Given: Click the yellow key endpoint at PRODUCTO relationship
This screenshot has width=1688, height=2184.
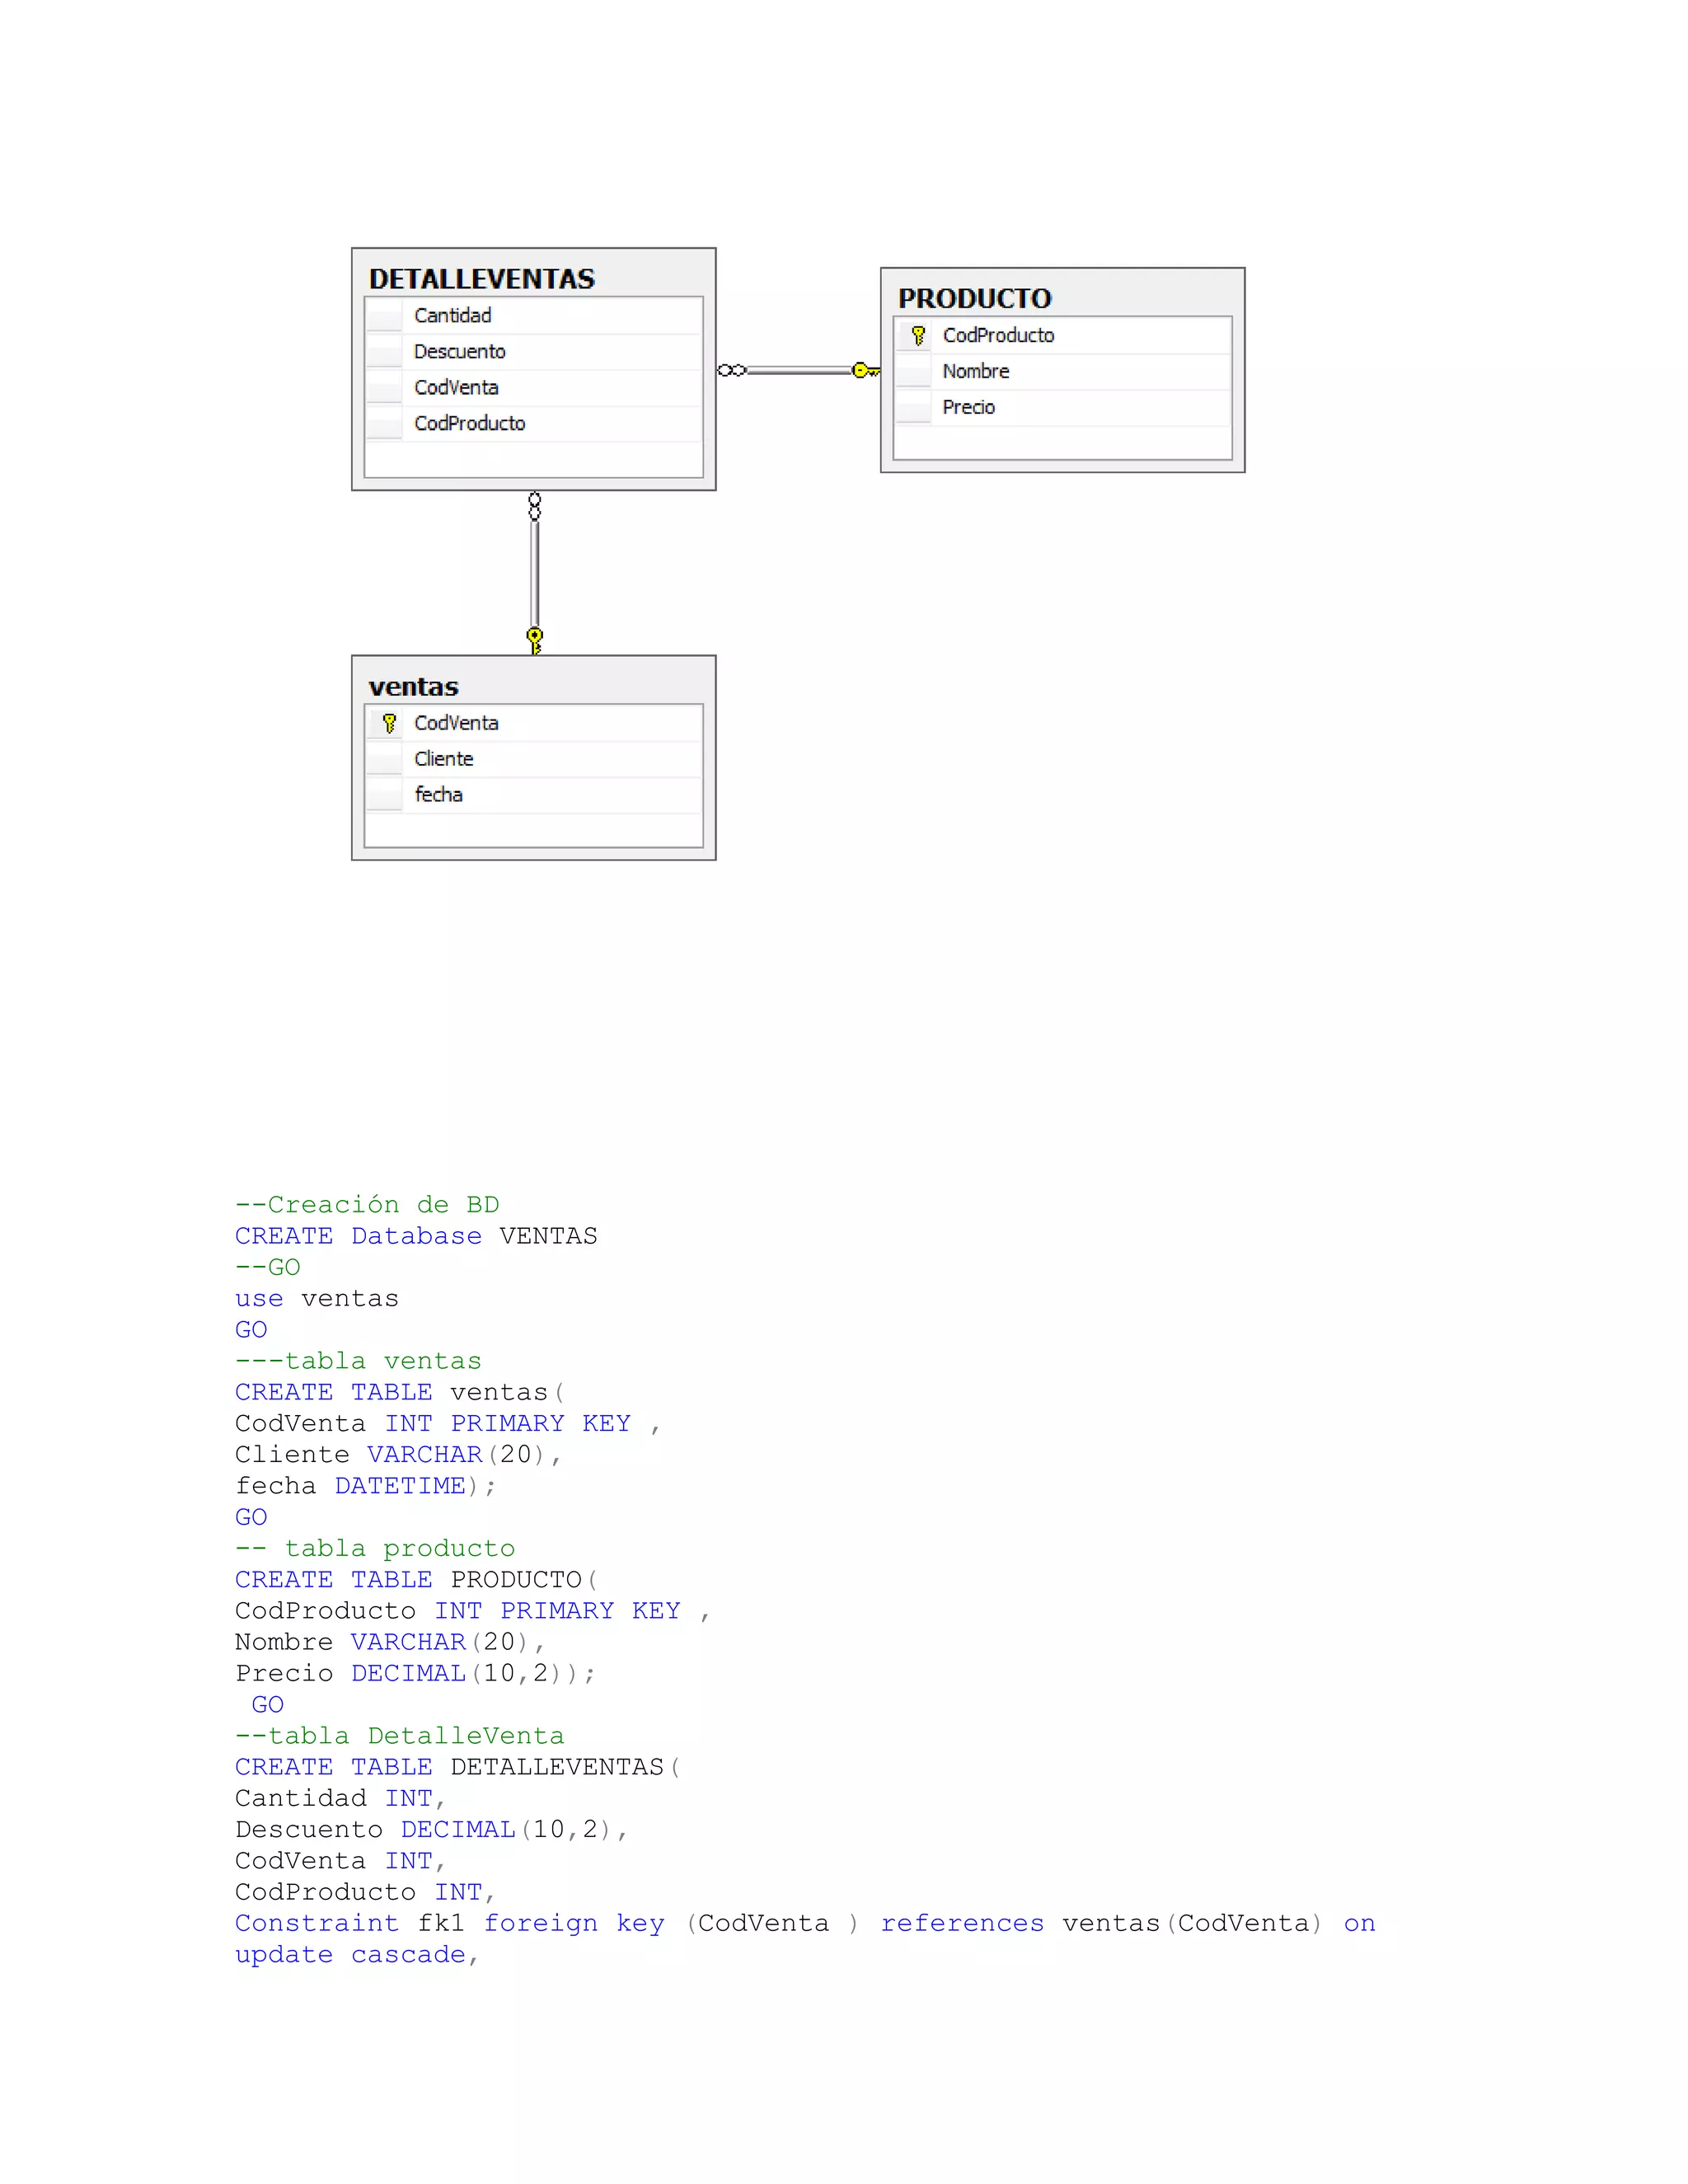Looking at the screenshot, I should point(863,370).
